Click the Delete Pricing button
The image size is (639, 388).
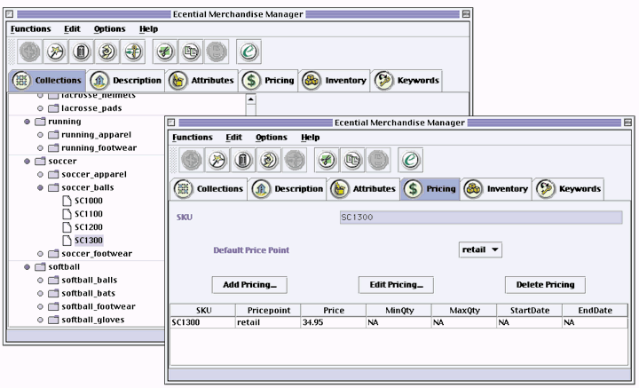(545, 285)
